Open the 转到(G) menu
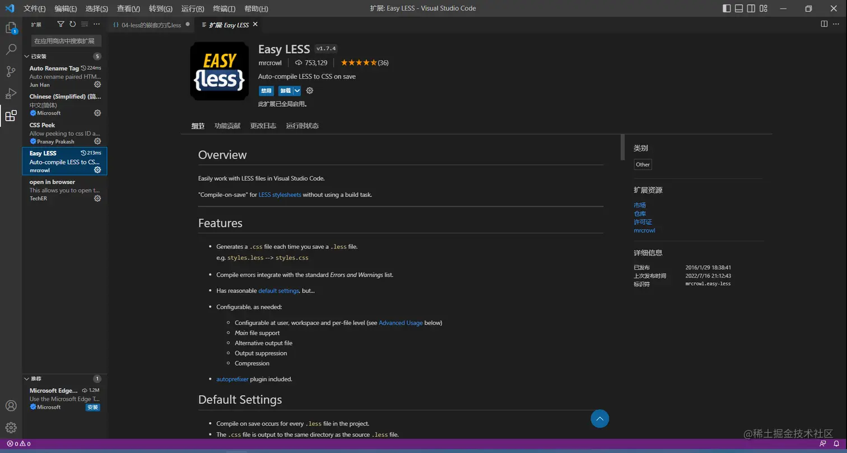Viewport: 847px width, 453px height. coord(161,8)
